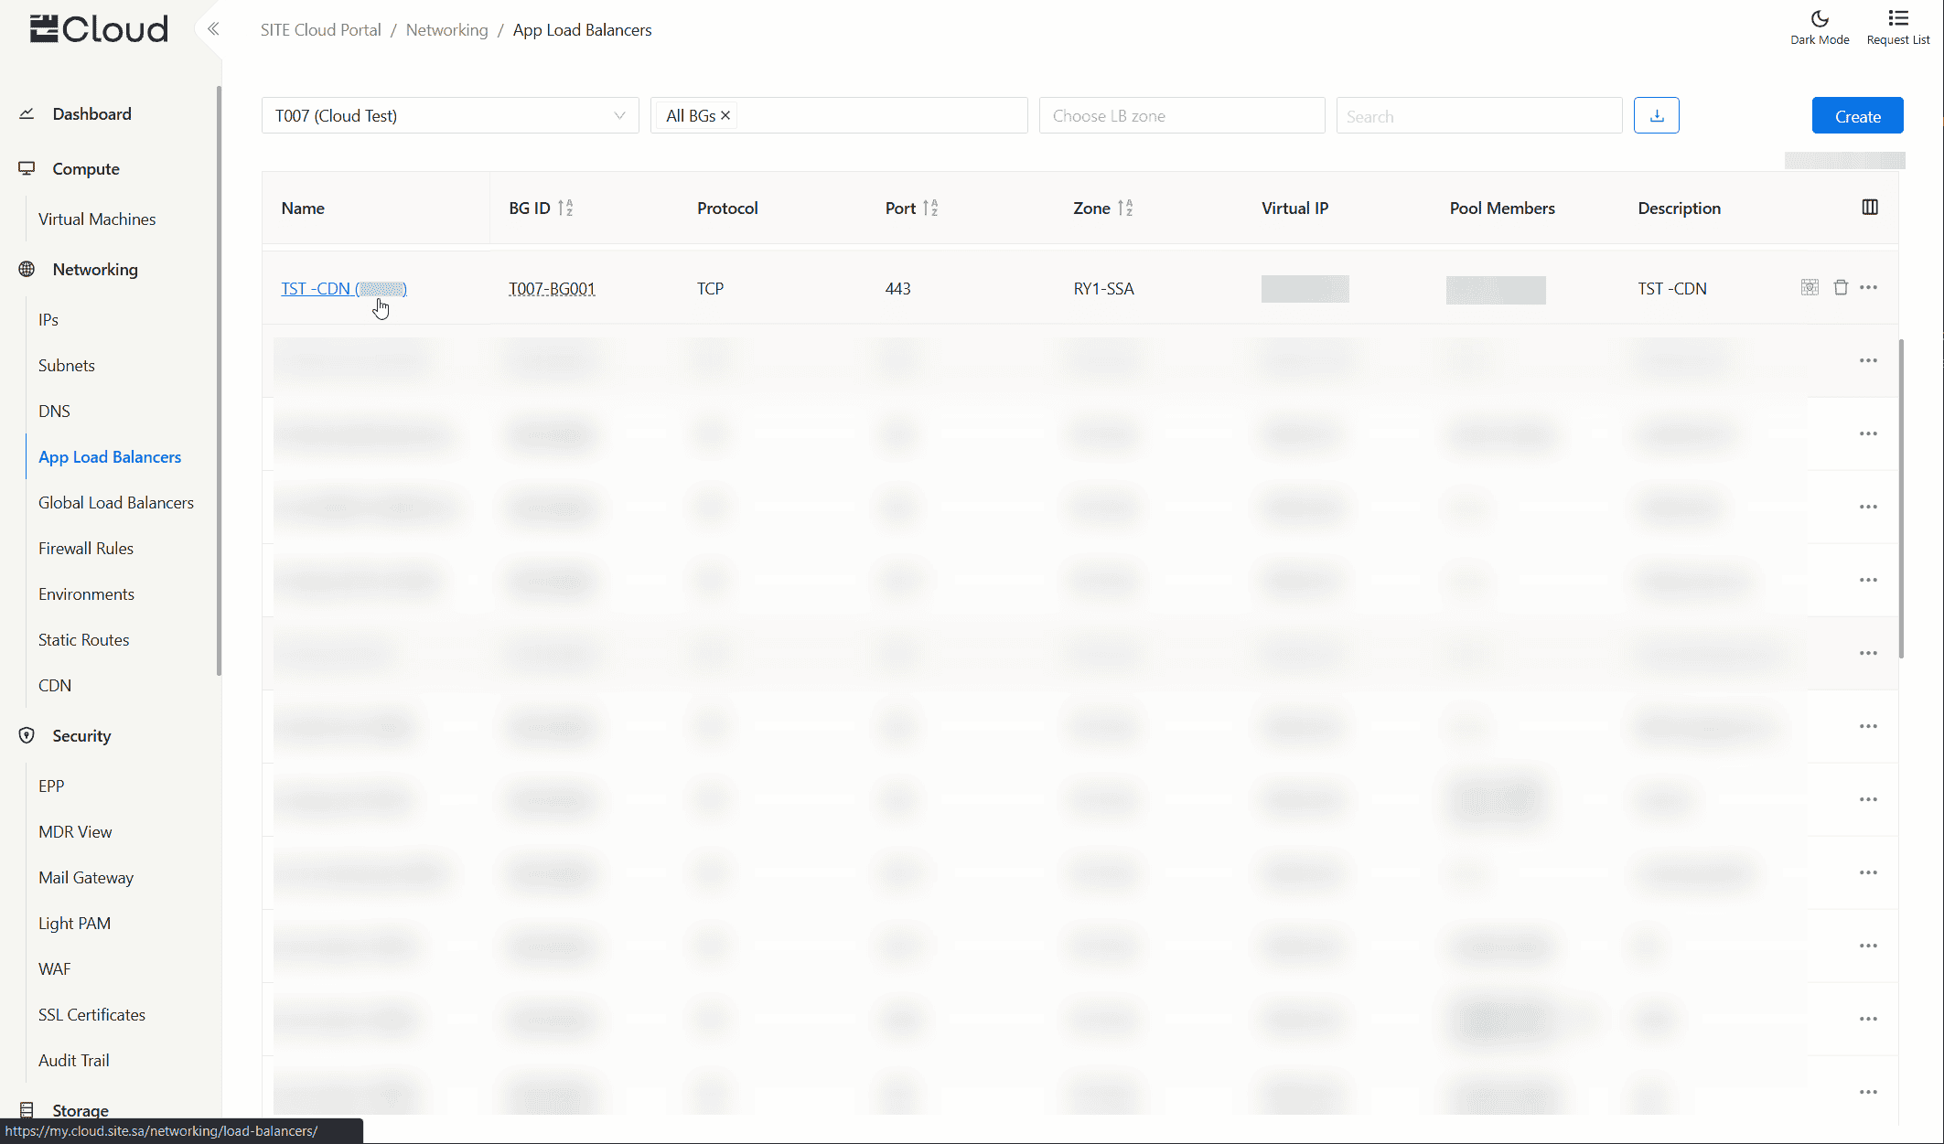Image resolution: width=1944 pixels, height=1144 pixels.
Task: Open Global Load Balancers in the sidebar
Action: point(116,502)
